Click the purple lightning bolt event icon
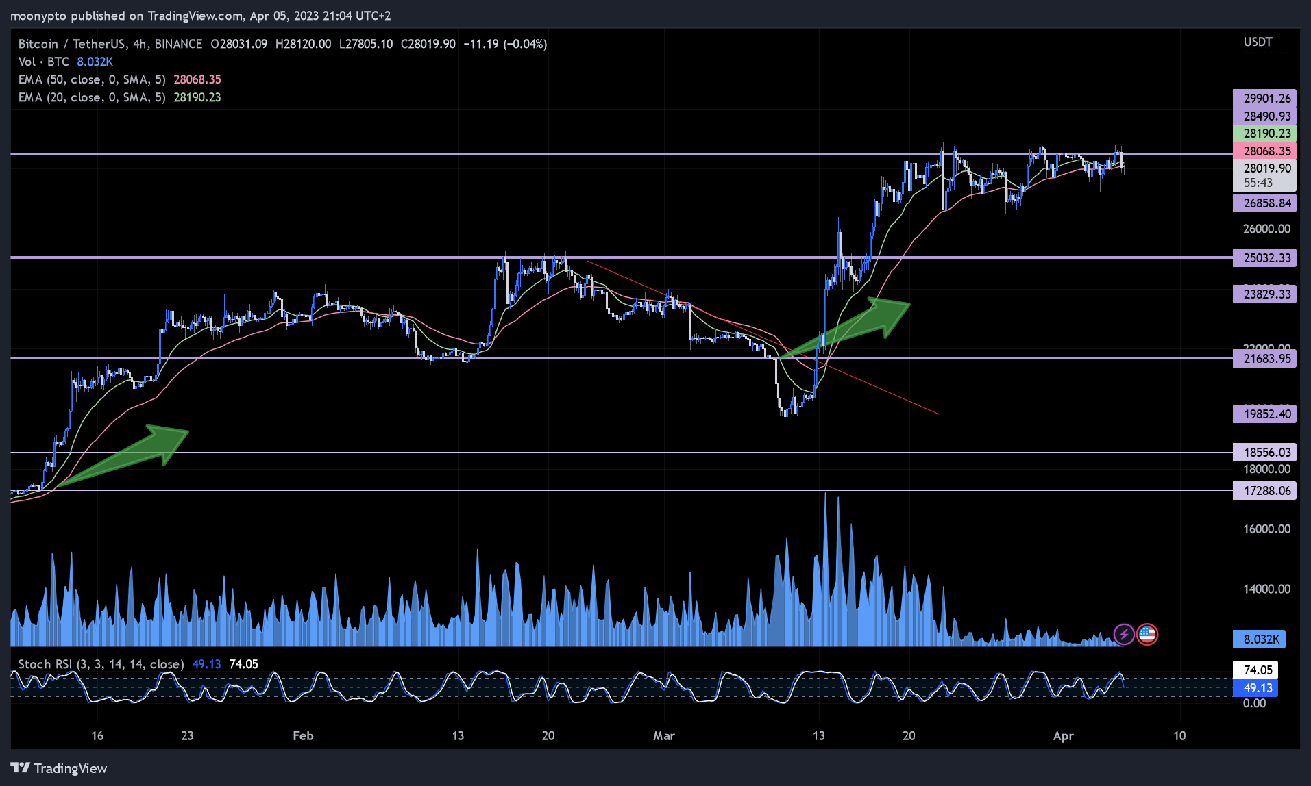This screenshot has width=1311, height=786. click(x=1124, y=635)
